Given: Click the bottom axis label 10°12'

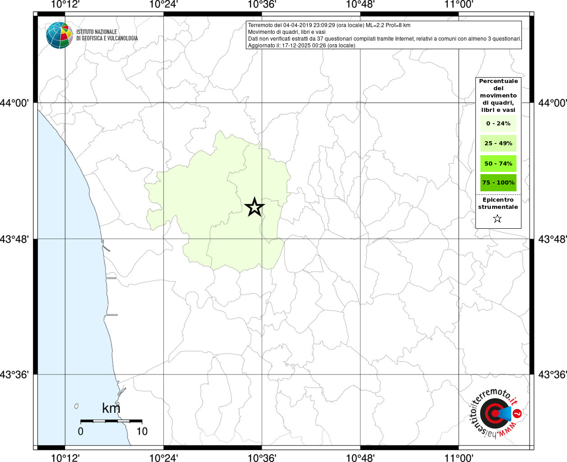Looking at the screenshot, I should (65, 458).
